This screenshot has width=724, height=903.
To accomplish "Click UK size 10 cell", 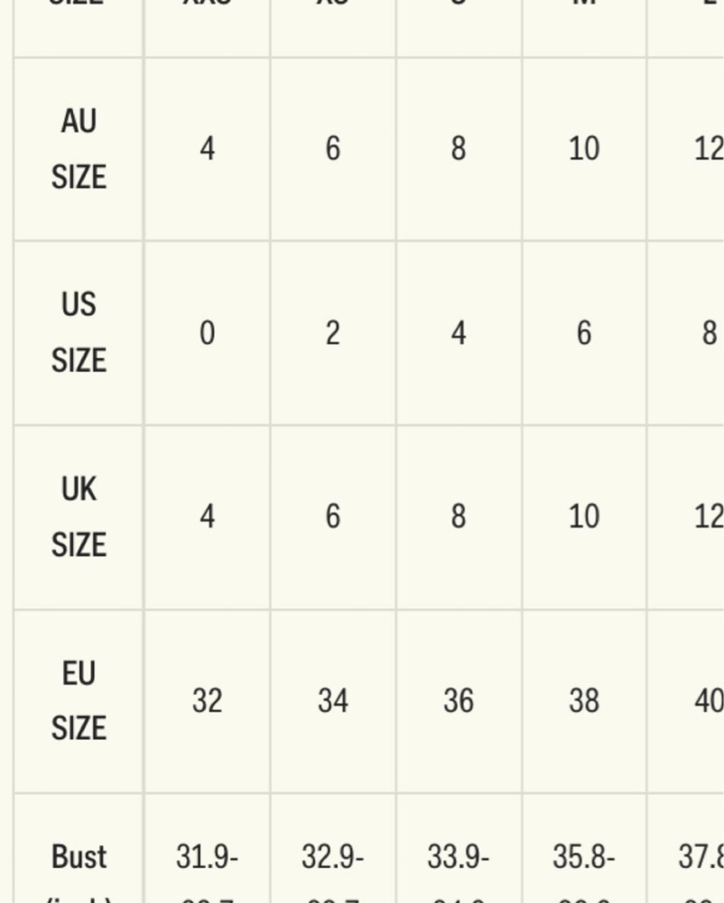I will tap(584, 517).
